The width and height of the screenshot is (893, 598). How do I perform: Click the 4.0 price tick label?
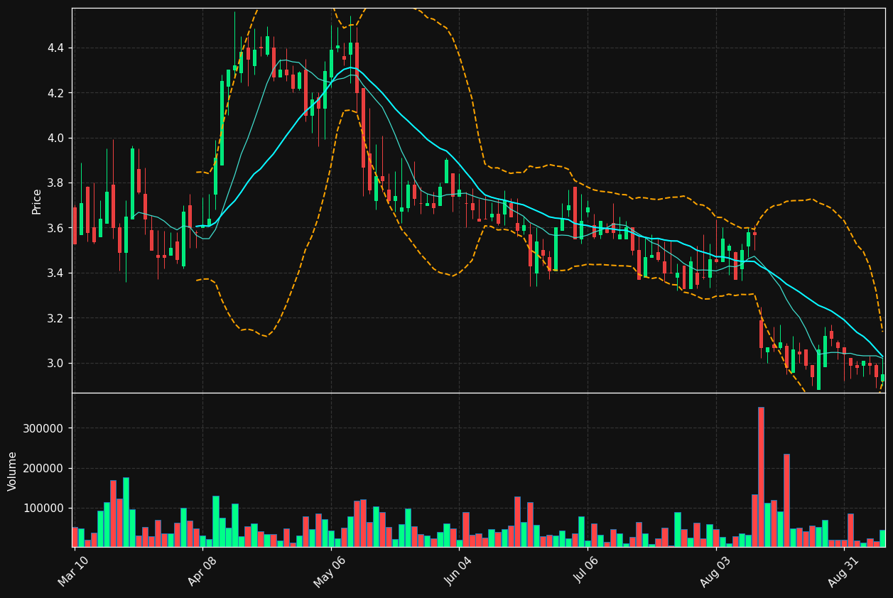tap(55, 138)
